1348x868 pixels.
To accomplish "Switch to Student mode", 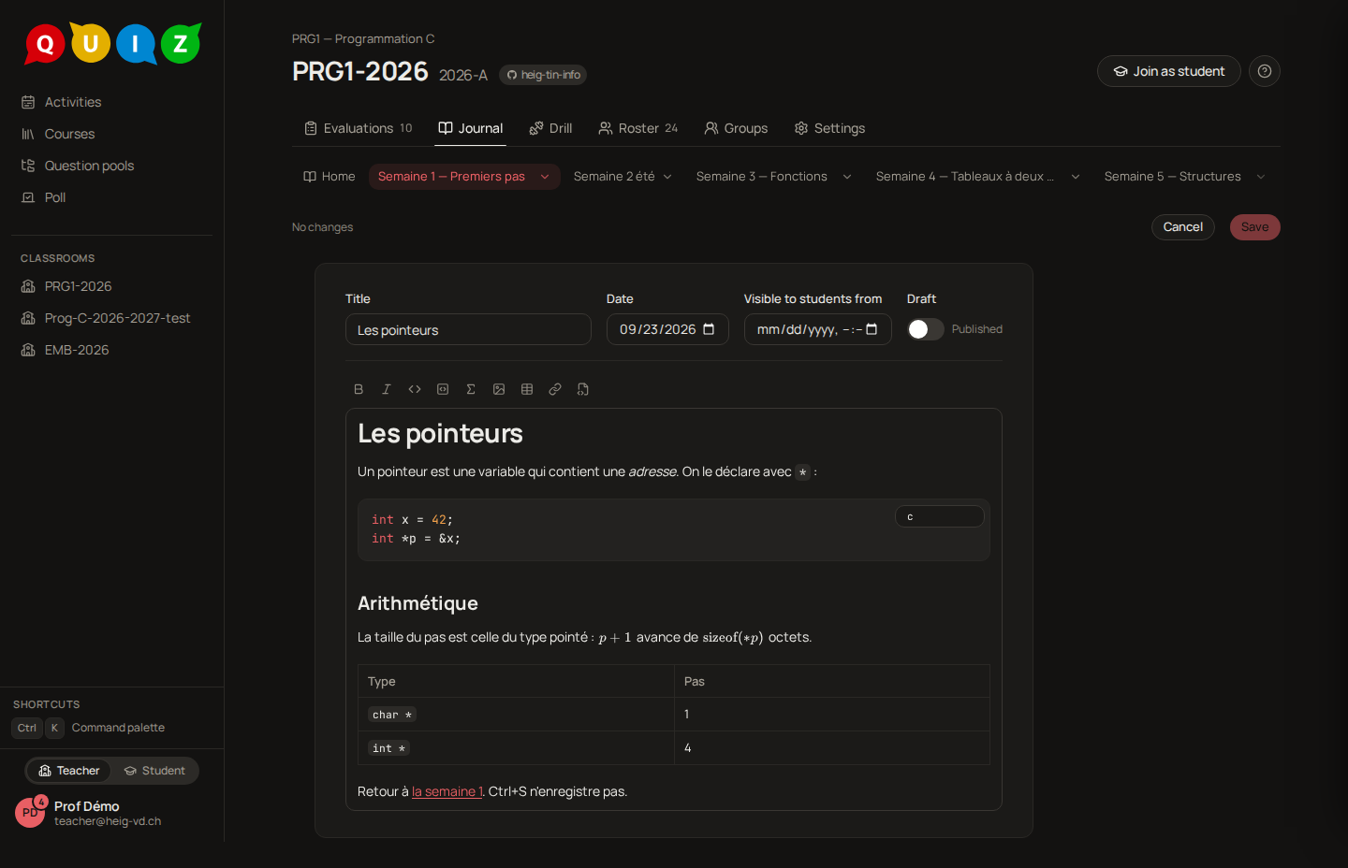I will (x=154, y=771).
